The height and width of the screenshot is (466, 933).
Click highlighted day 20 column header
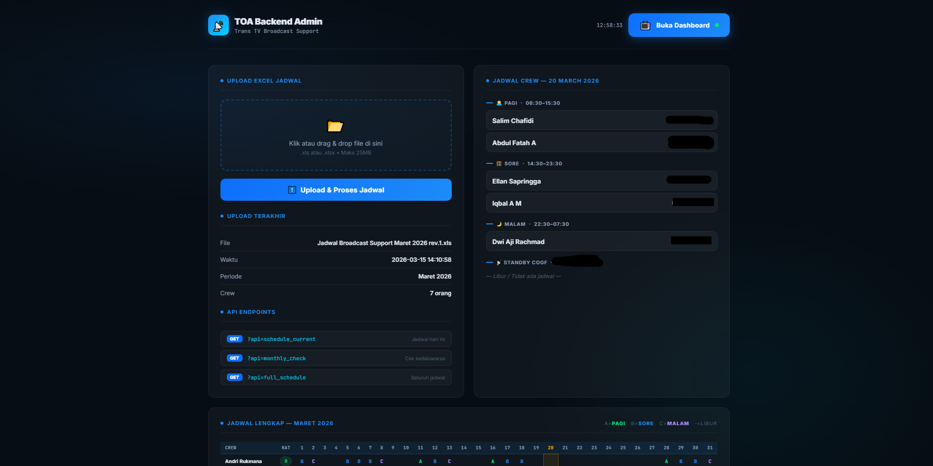(551, 448)
